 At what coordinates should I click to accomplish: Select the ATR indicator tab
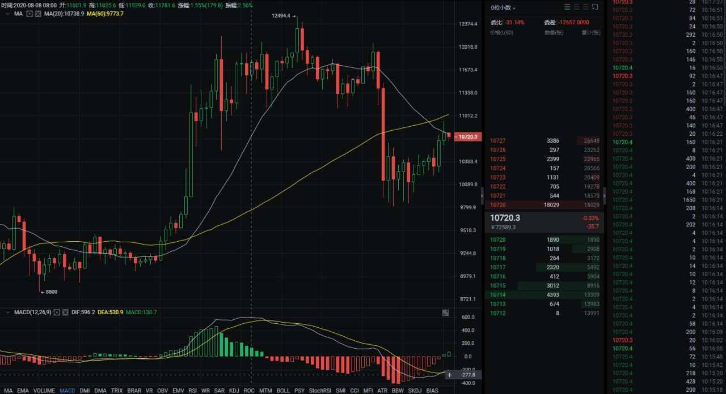click(382, 391)
